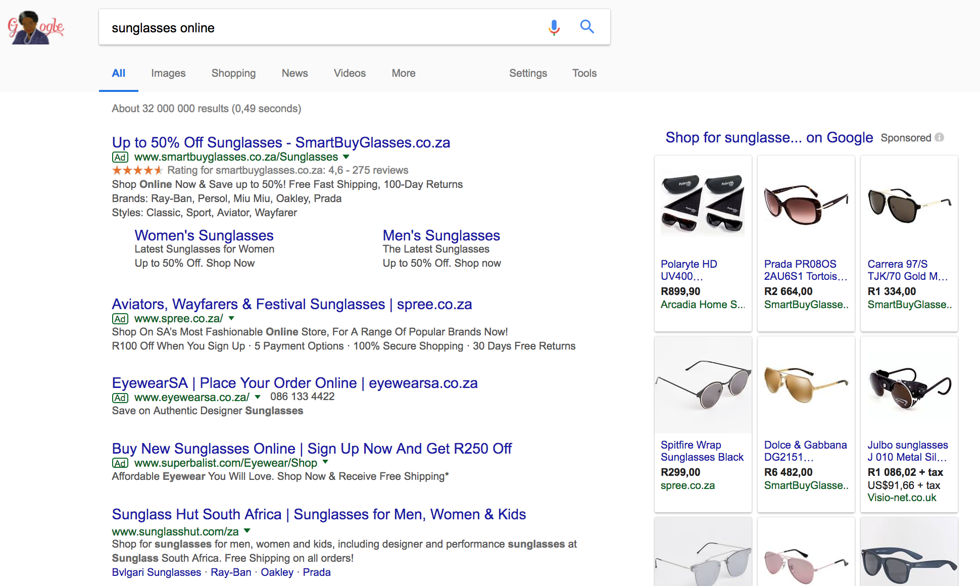Open Dolce & Gabbana DG2151 product image
The width and height of the screenshot is (980, 586).
[x=806, y=385]
